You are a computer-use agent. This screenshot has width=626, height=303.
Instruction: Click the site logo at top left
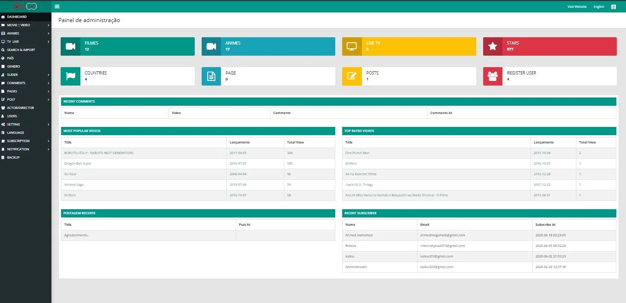pyautogui.click(x=25, y=6)
